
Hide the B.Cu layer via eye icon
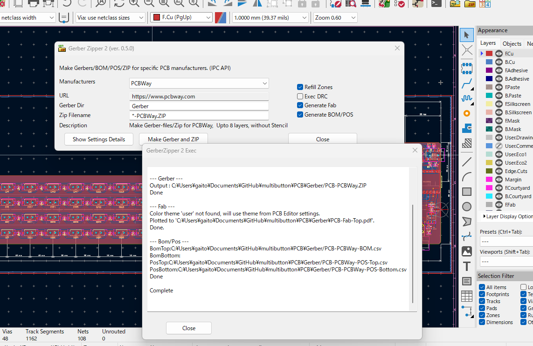pos(498,62)
